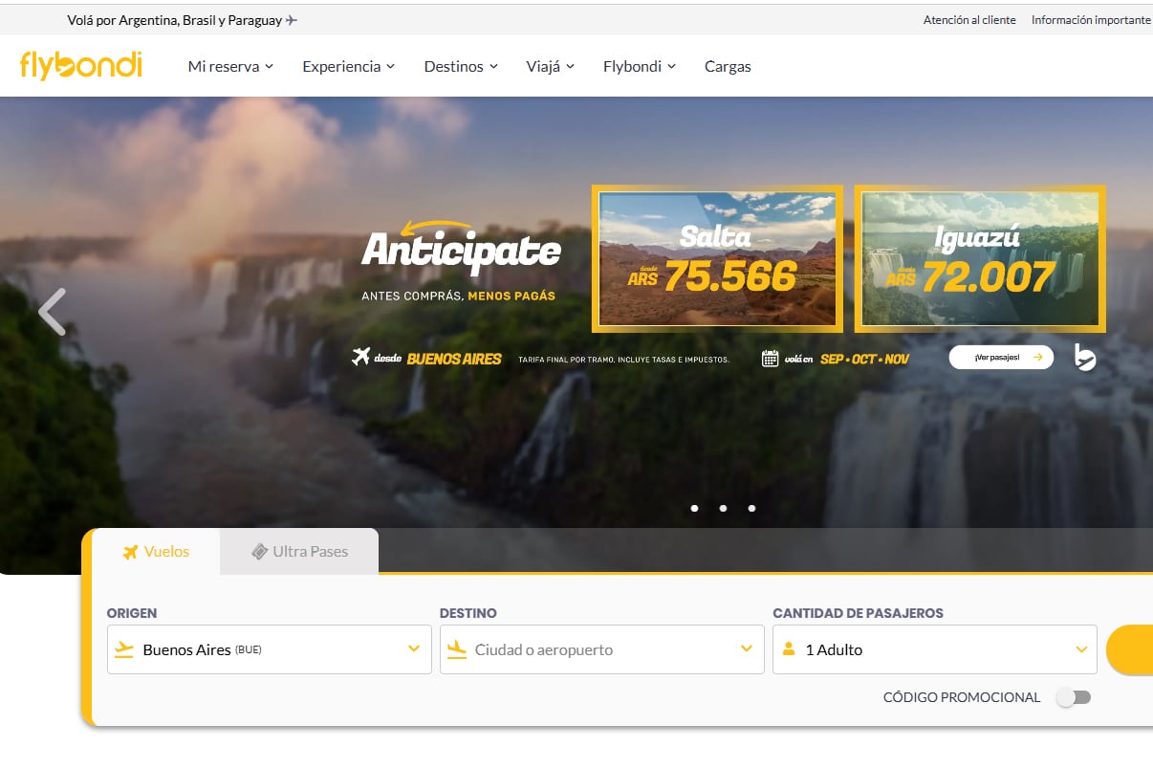Click the Ciudad o aeropuerto input field
This screenshot has width=1153, height=769.
tap(602, 649)
